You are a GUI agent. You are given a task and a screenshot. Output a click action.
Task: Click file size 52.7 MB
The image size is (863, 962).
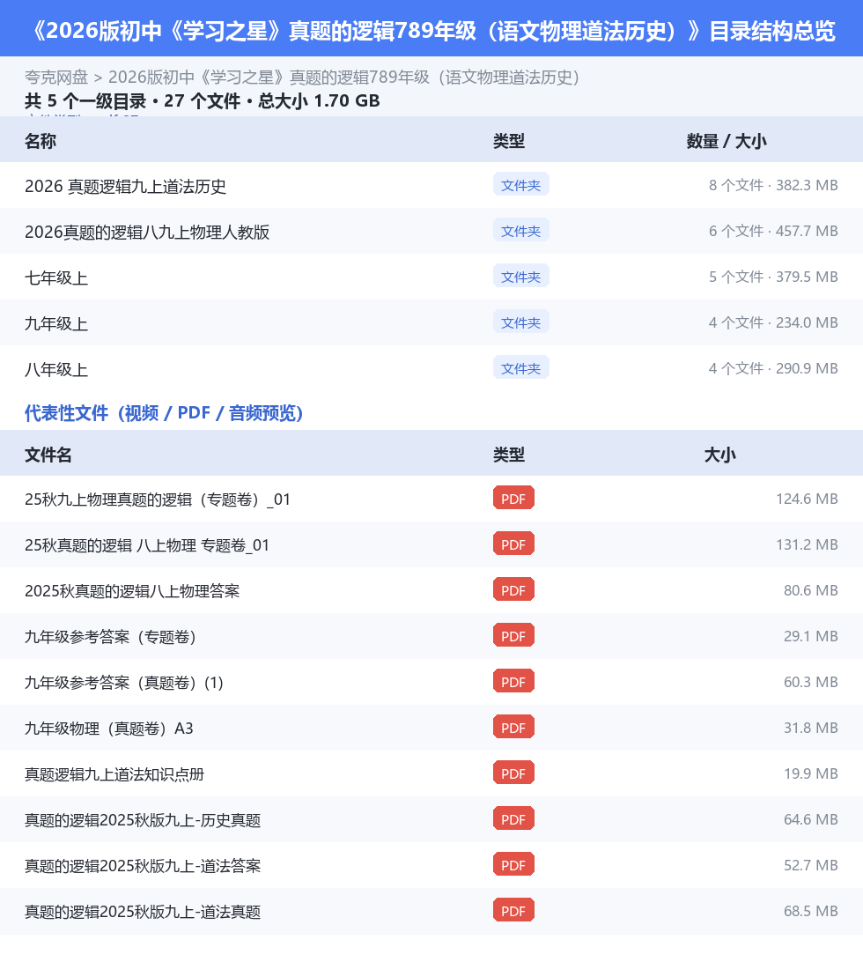click(x=810, y=865)
